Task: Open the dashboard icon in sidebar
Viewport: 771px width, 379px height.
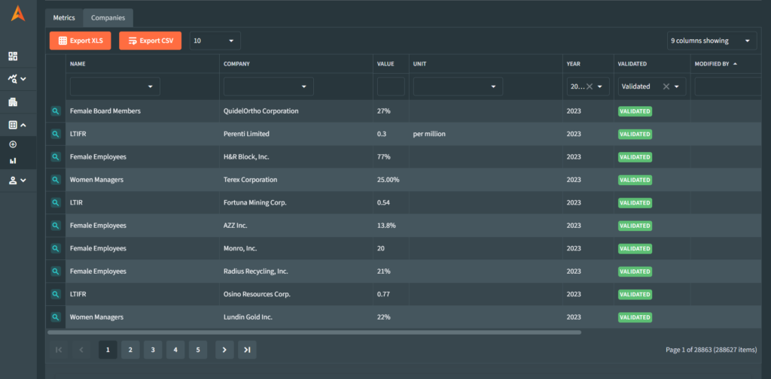Action: (x=13, y=56)
